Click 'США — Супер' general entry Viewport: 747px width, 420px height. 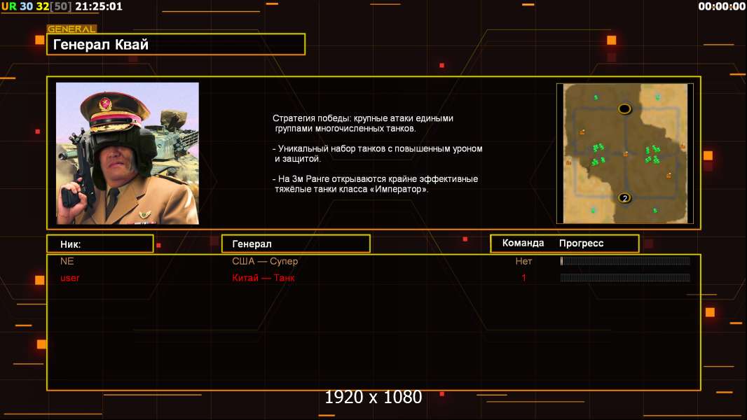click(265, 261)
